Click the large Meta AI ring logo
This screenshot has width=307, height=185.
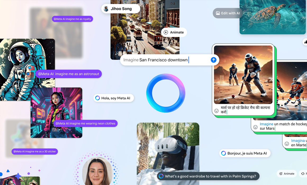[166, 93]
